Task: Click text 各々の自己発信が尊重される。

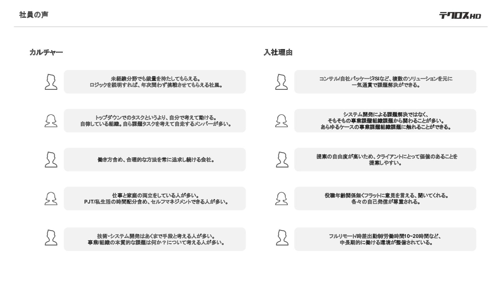Action: (385, 202)
